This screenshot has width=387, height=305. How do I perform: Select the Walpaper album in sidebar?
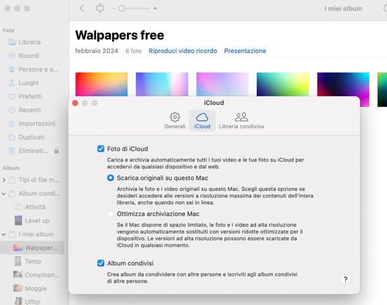coord(32,247)
